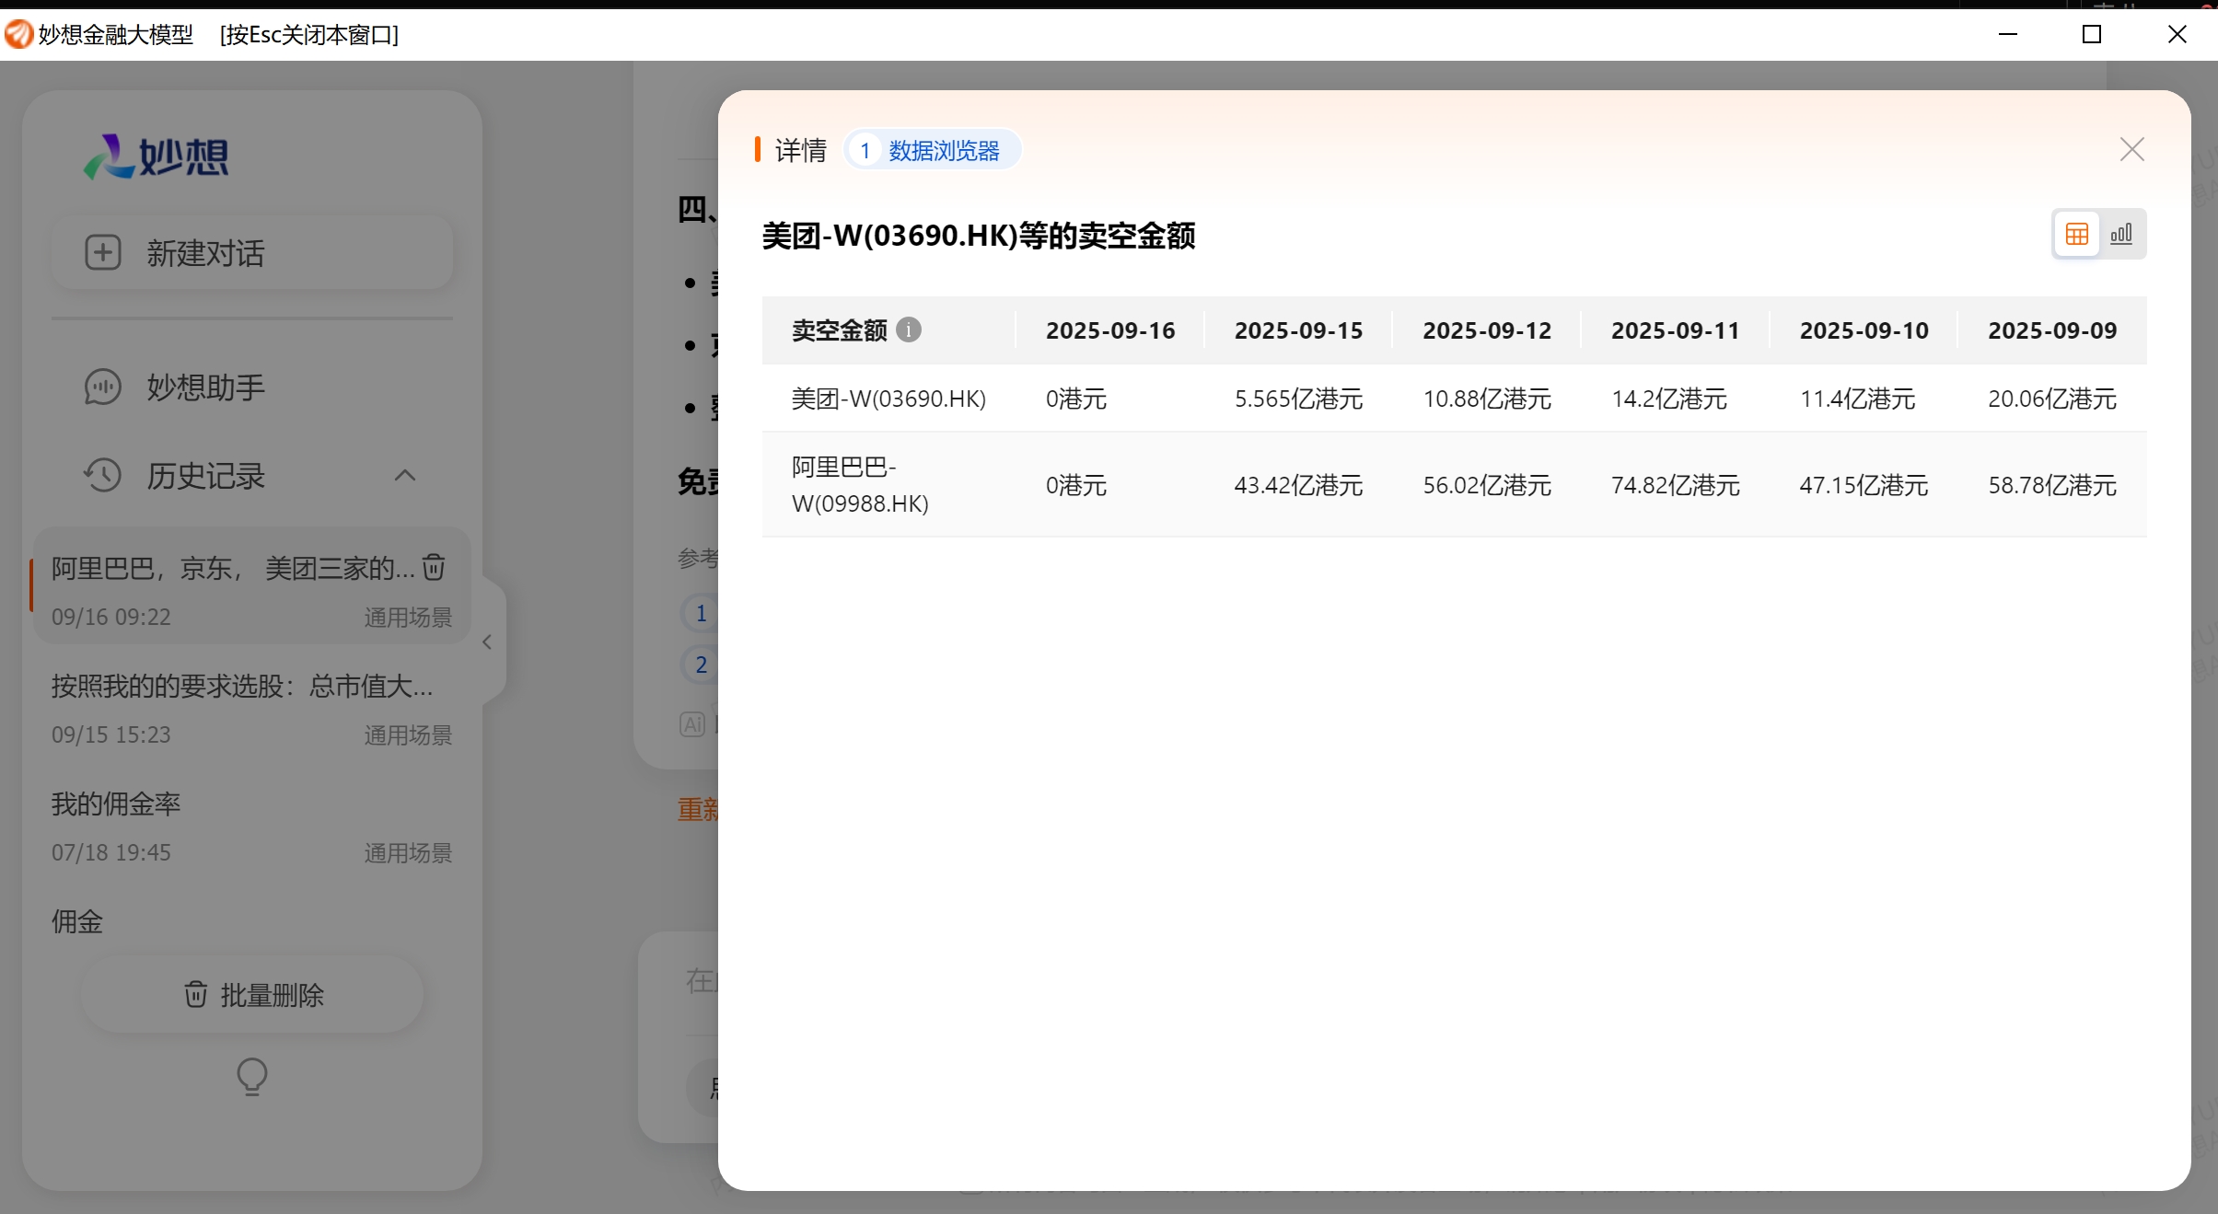Click the 新建对话 button

pyautogui.click(x=252, y=253)
